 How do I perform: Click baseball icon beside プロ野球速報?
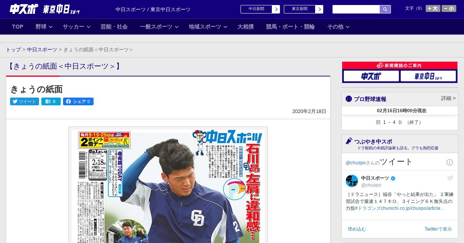[x=349, y=99]
